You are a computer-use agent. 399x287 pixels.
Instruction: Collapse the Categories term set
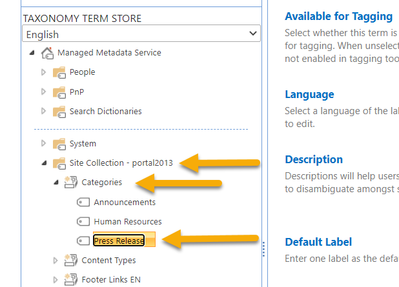point(56,183)
